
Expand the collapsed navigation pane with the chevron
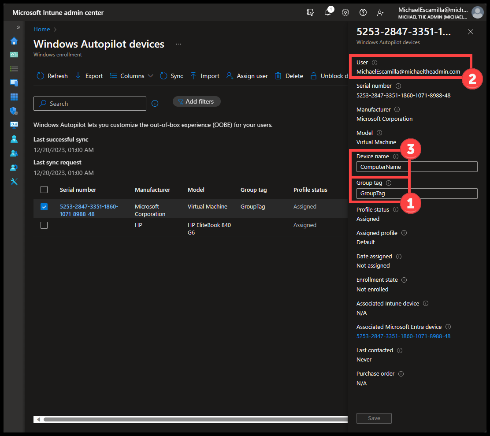pos(18,26)
